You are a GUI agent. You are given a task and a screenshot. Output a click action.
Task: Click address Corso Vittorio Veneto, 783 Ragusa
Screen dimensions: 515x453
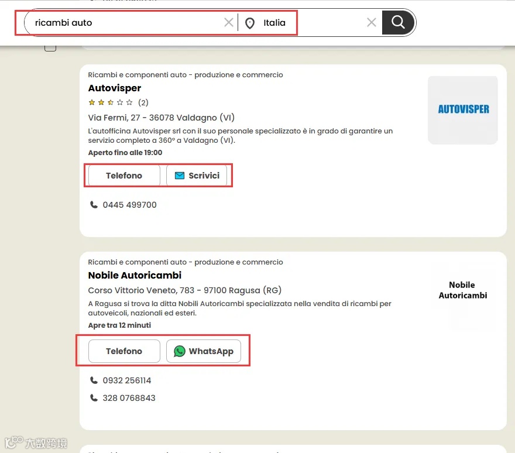tap(185, 290)
